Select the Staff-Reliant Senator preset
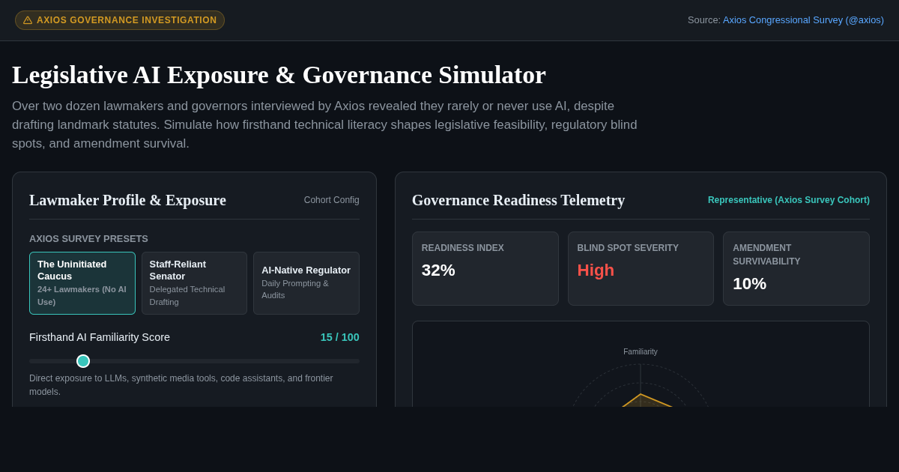The image size is (899, 472). 194,283
